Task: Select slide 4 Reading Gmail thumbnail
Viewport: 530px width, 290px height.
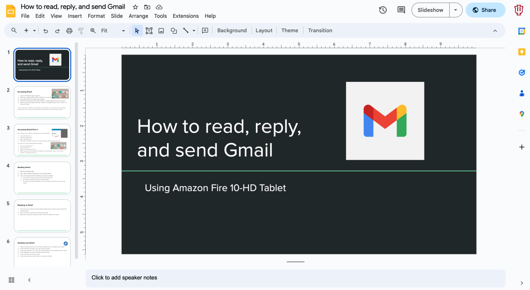Action: click(x=42, y=178)
